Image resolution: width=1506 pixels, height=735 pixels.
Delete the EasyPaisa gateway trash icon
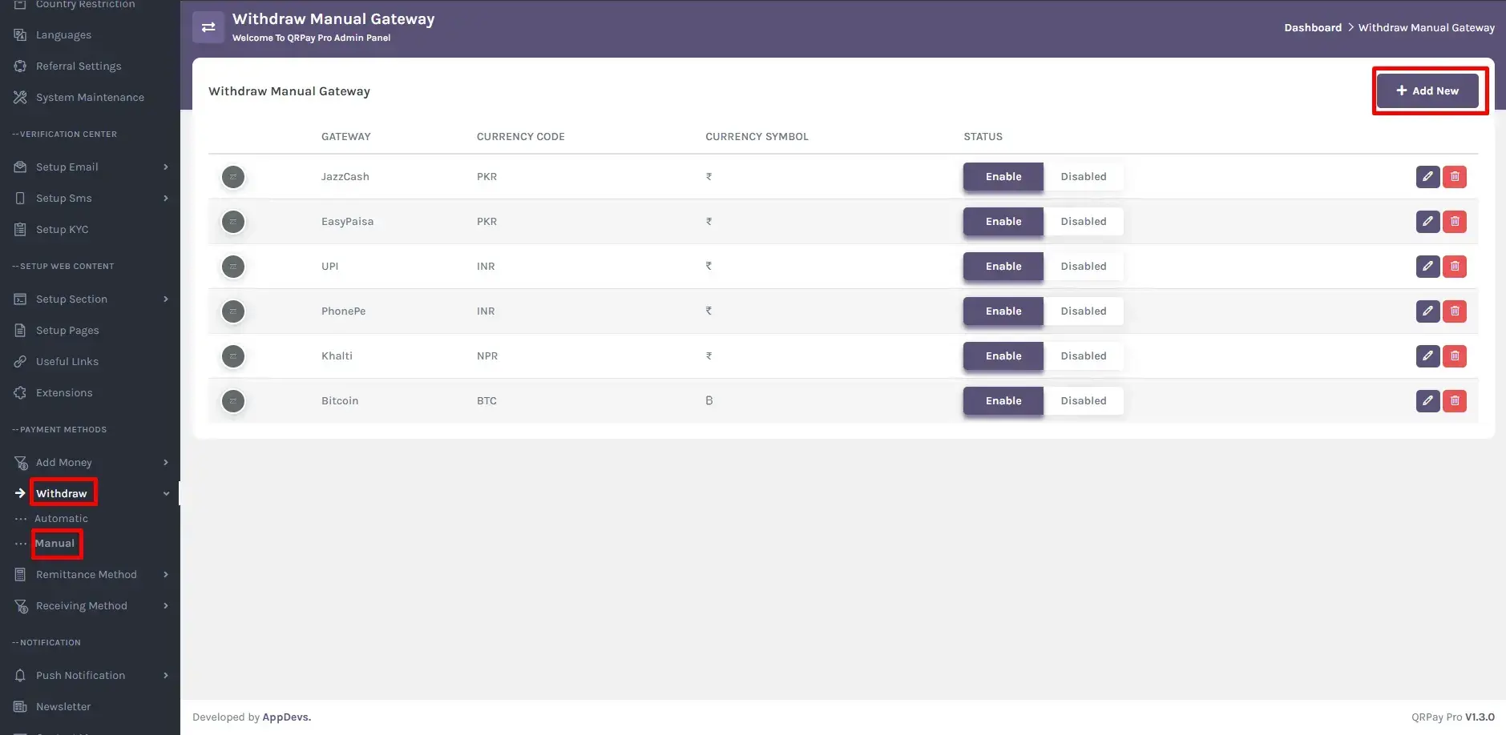[x=1455, y=222]
